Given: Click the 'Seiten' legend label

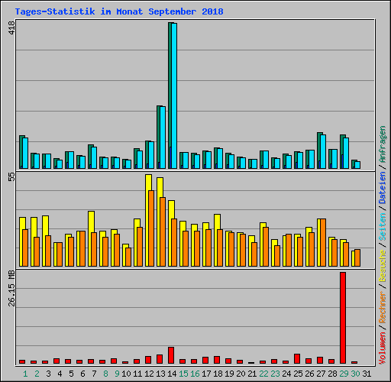Looking at the screenshot, I should (383, 227).
